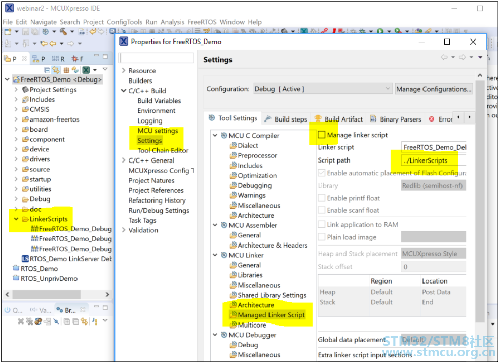This screenshot has height=364, width=500.
Task: Toggle Plain load image checkbox
Action: (321, 237)
